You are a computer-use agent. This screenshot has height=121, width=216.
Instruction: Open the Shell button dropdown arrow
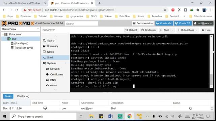172,30
